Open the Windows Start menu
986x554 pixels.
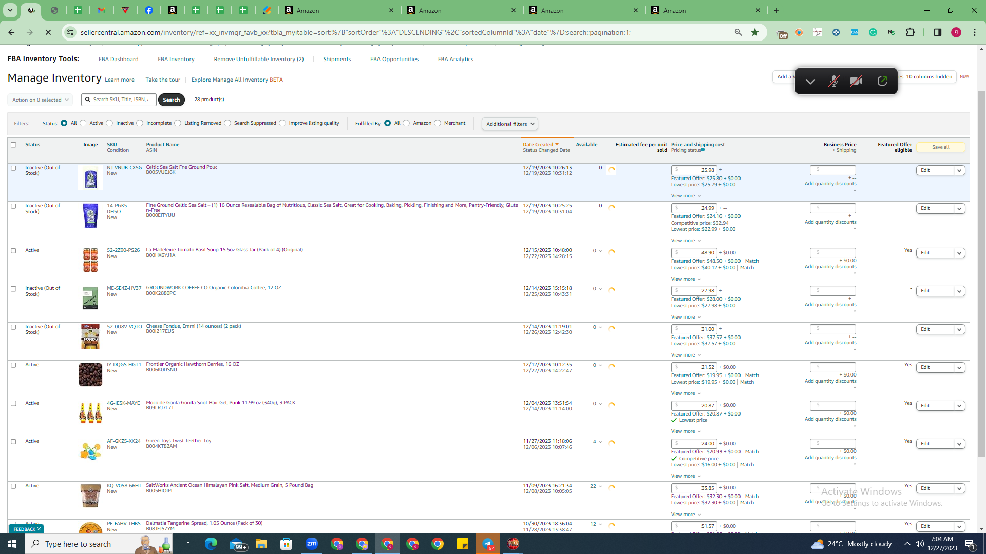(x=12, y=544)
